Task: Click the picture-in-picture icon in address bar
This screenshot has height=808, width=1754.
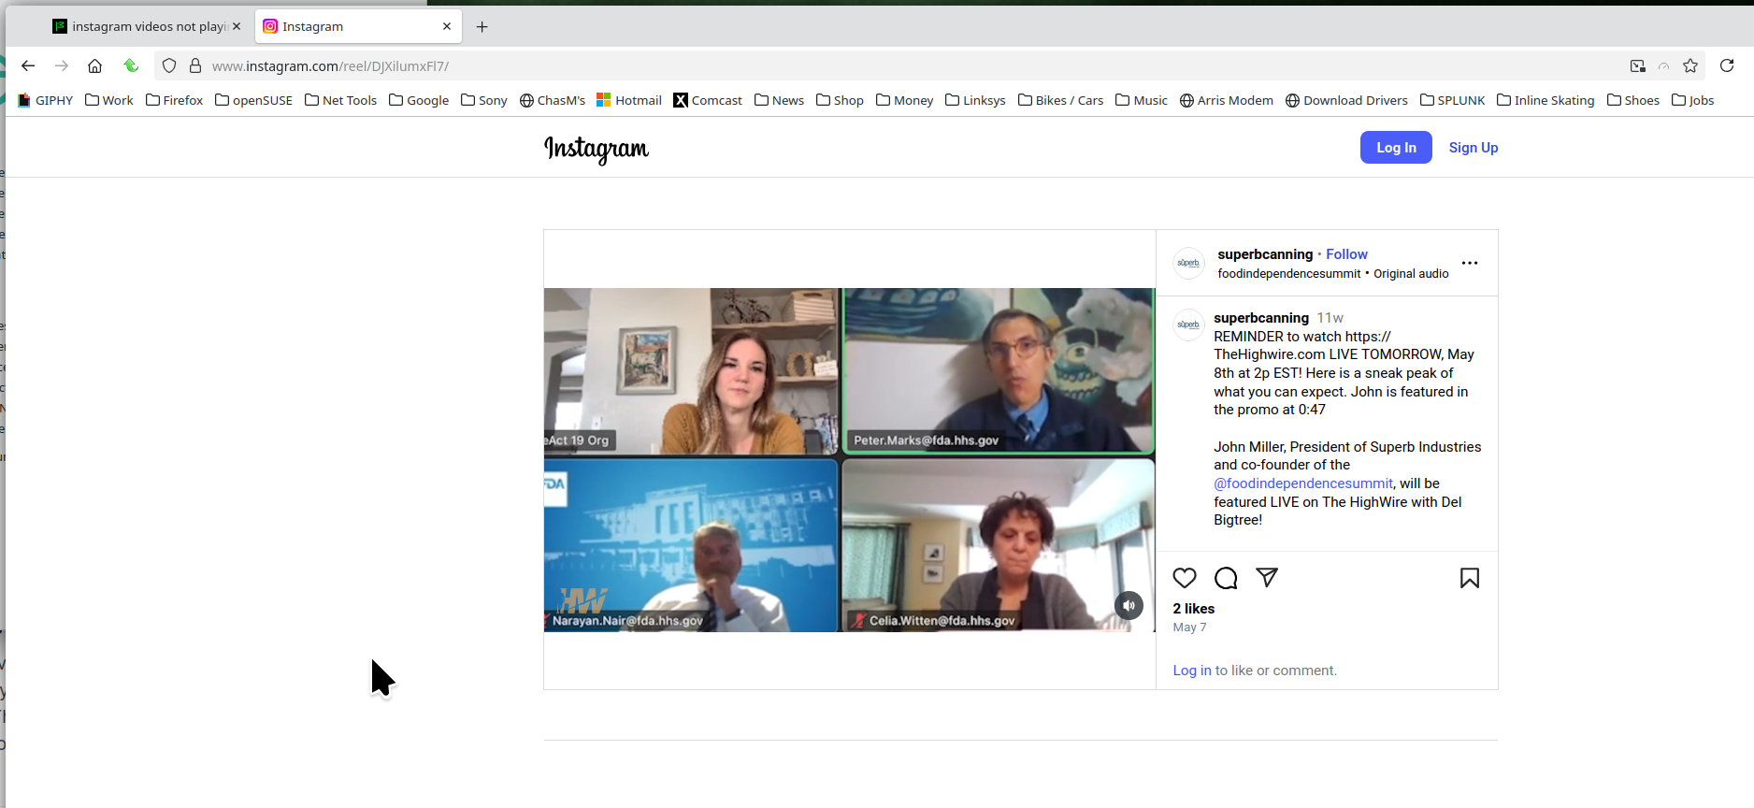Action: click(x=1638, y=65)
